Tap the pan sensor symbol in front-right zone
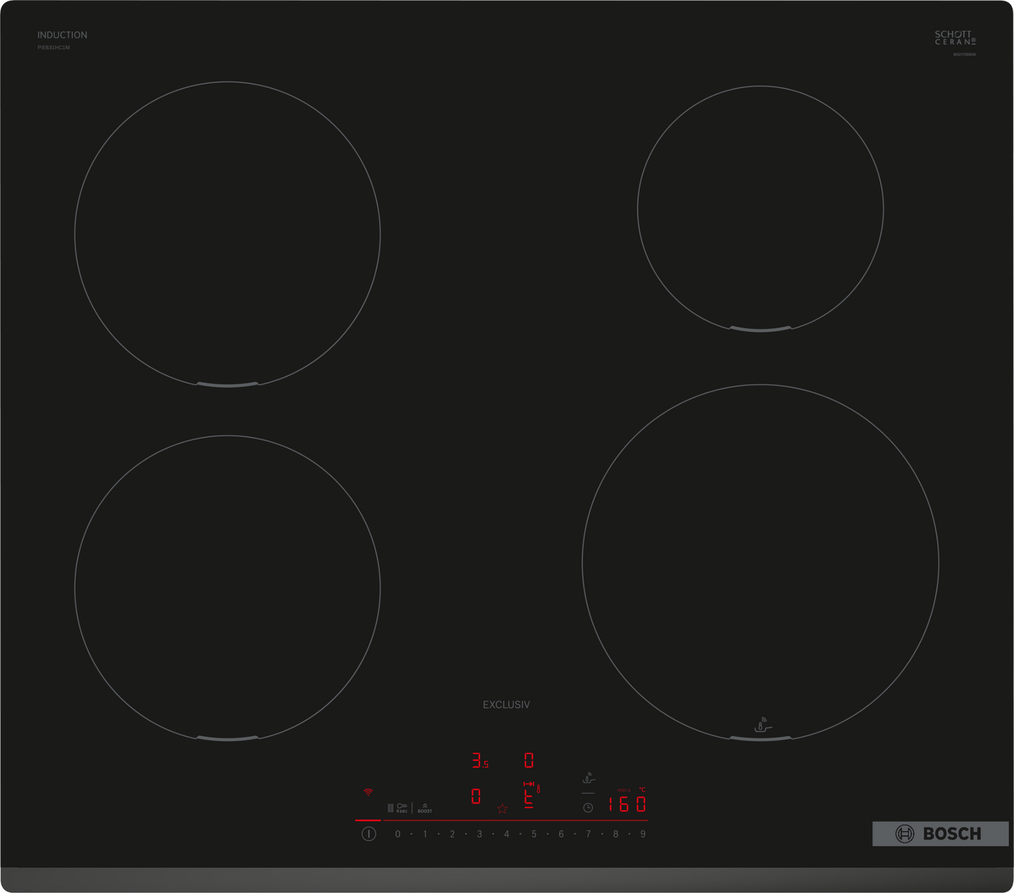This screenshot has height=893, width=1014. tap(763, 725)
